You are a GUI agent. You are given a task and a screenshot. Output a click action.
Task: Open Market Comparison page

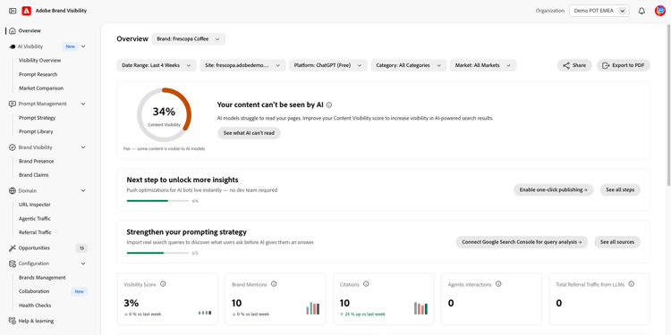pyautogui.click(x=41, y=88)
